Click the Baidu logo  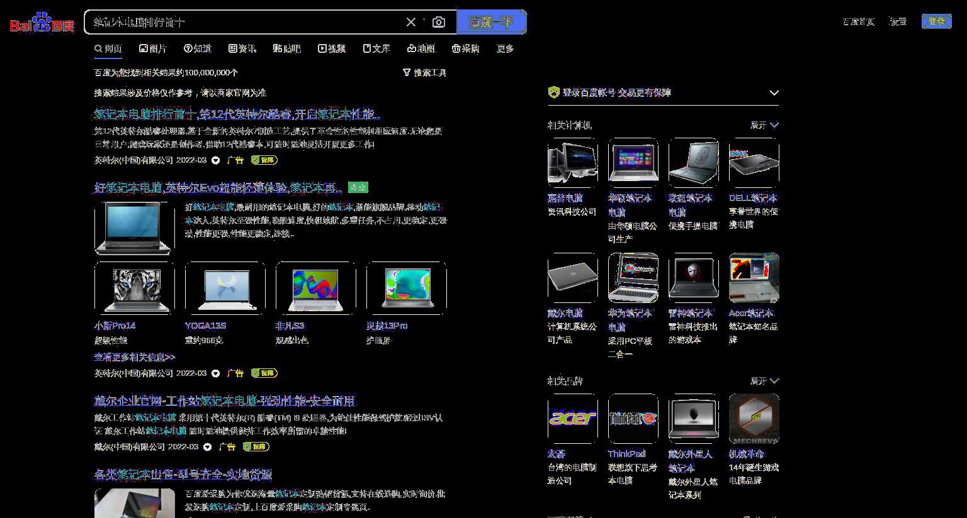coord(42,23)
